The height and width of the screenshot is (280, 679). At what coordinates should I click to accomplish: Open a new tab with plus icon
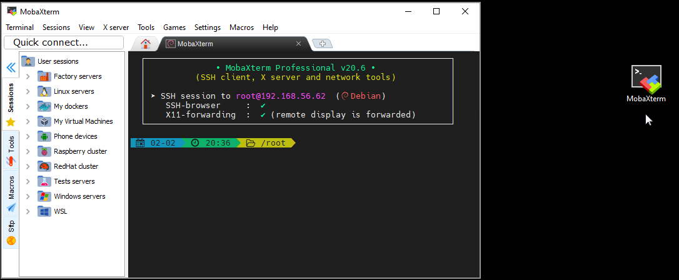323,44
